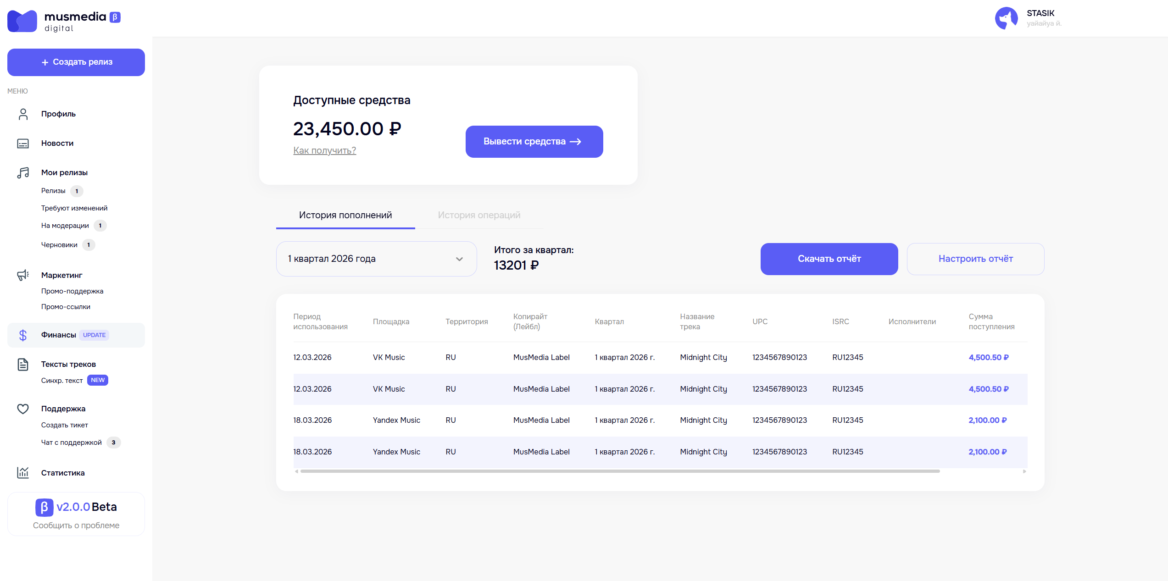Image resolution: width=1168 pixels, height=581 pixels.
Task: Click the v2.0.0 Beta version icon
Action: click(x=44, y=508)
